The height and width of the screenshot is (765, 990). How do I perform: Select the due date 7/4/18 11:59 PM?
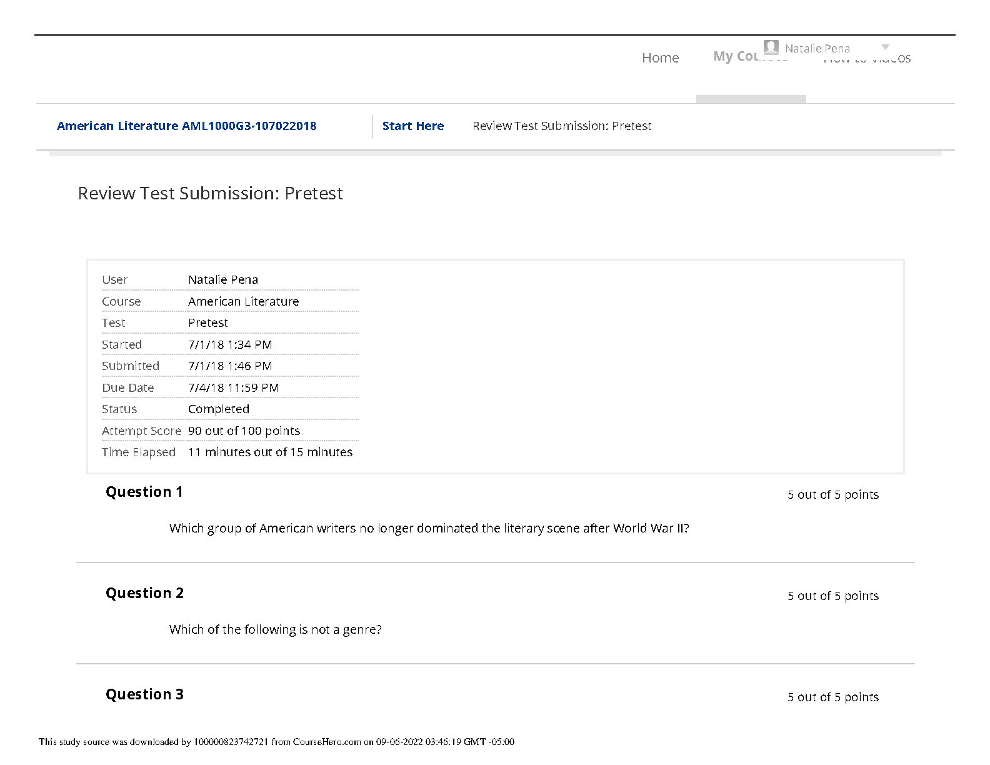(x=234, y=388)
